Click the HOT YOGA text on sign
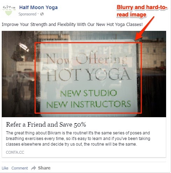The width and height of the screenshot is (171, 173). pos(88,75)
